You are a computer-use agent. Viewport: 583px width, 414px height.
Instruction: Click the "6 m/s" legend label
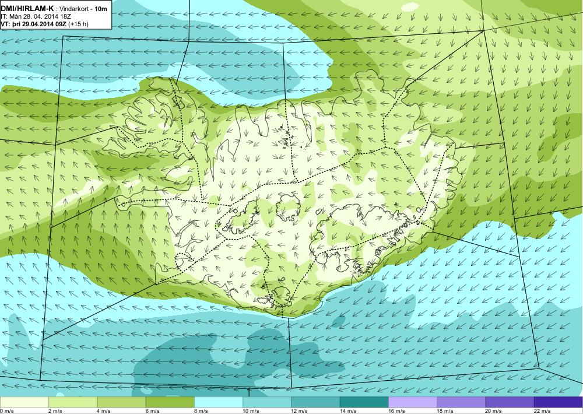pyautogui.click(x=152, y=411)
